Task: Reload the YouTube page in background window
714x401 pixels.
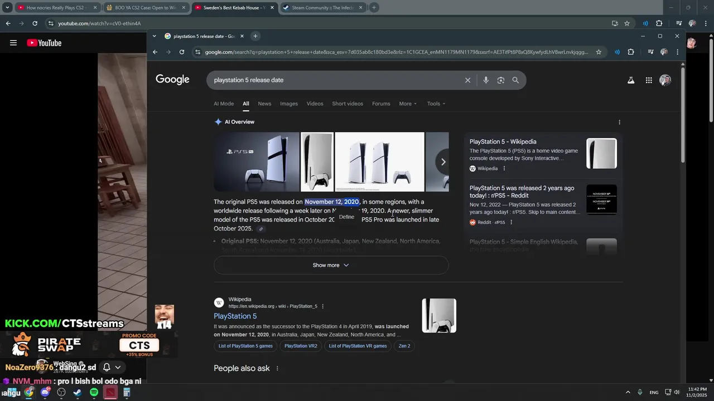Action: tap(35, 23)
